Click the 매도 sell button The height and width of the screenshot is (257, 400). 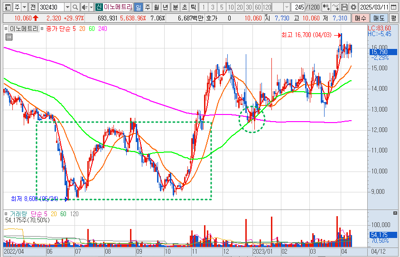[x=379, y=18]
